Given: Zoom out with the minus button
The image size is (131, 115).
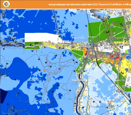Looking at the screenshot, I should pyautogui.click(x=4, y=16).
